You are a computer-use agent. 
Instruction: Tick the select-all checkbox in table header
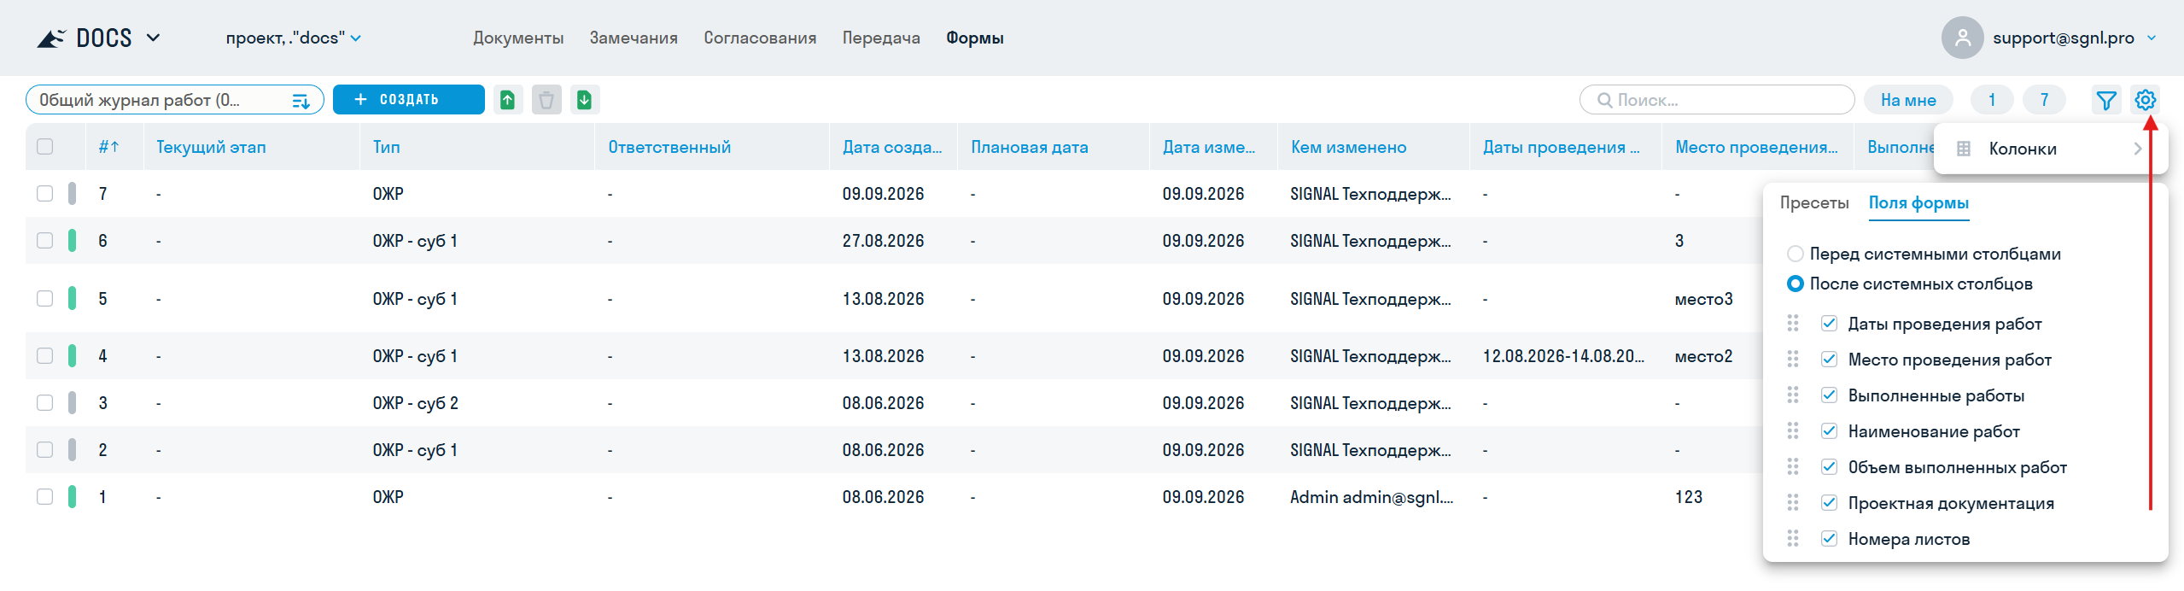tap(45, 147)
